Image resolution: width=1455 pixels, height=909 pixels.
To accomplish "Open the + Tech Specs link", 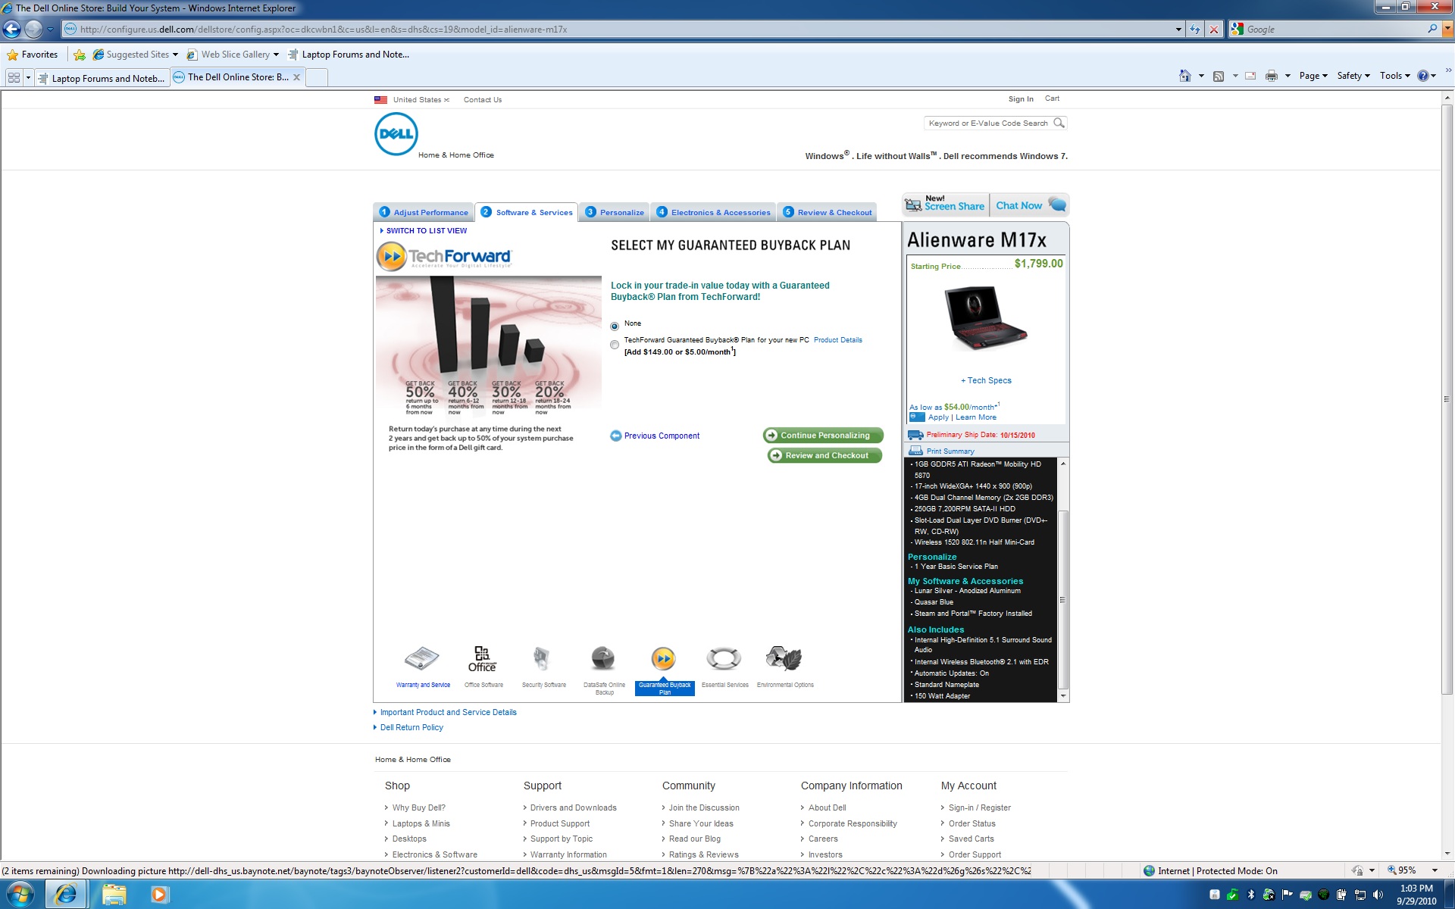I will click(986, 381).
